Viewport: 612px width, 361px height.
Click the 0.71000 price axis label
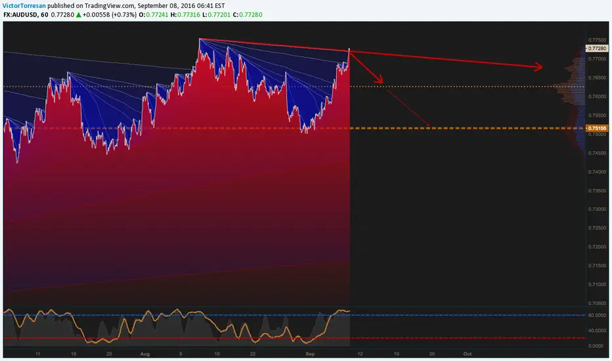597,284
